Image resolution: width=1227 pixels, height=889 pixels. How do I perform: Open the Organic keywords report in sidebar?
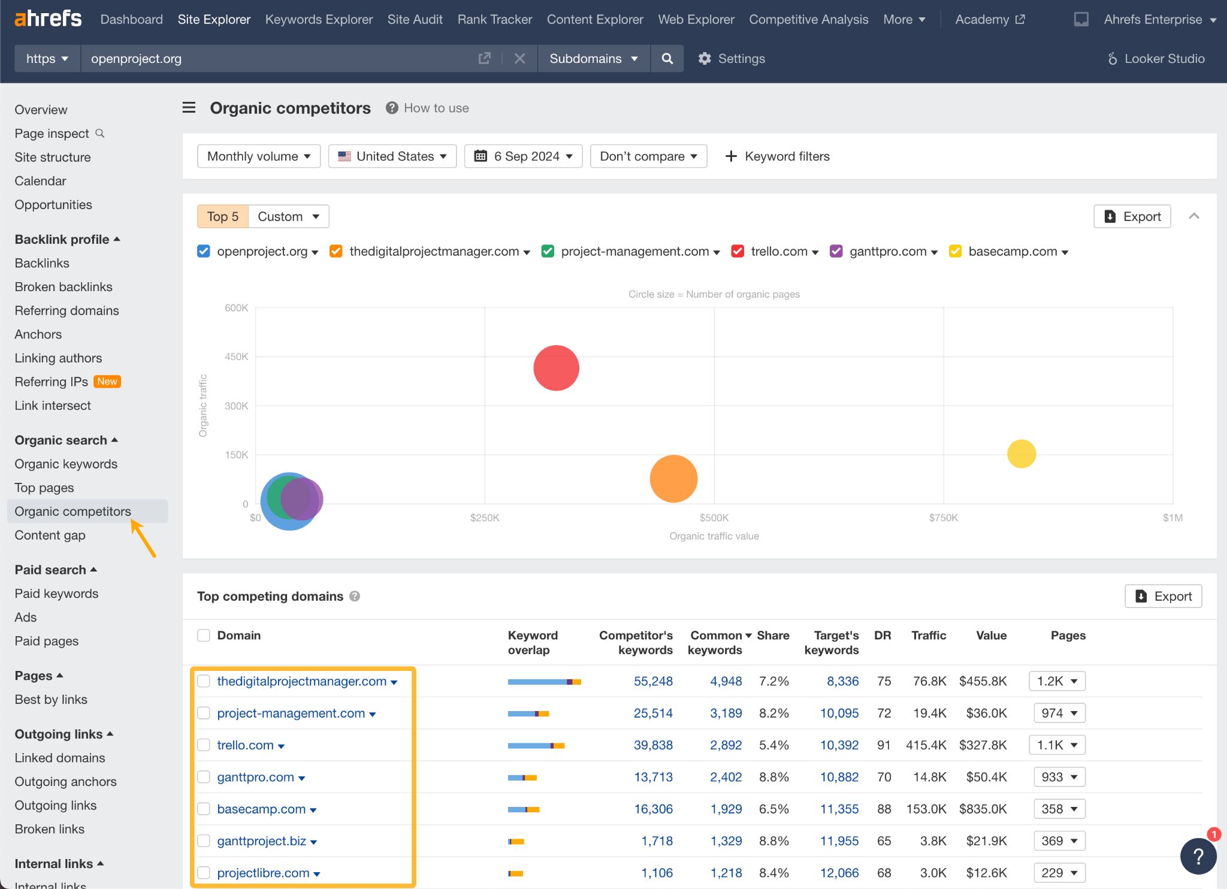(x=66, y=464)
